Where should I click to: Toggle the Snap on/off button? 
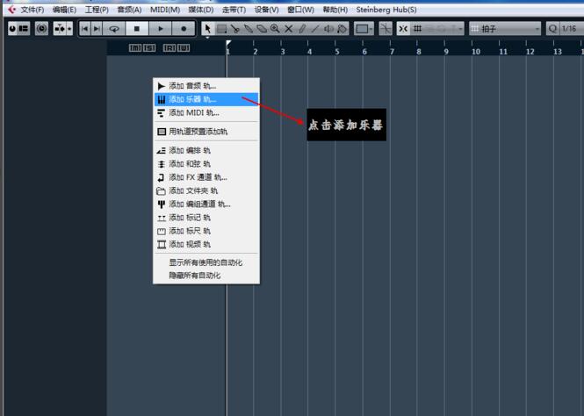pos(403,29)
